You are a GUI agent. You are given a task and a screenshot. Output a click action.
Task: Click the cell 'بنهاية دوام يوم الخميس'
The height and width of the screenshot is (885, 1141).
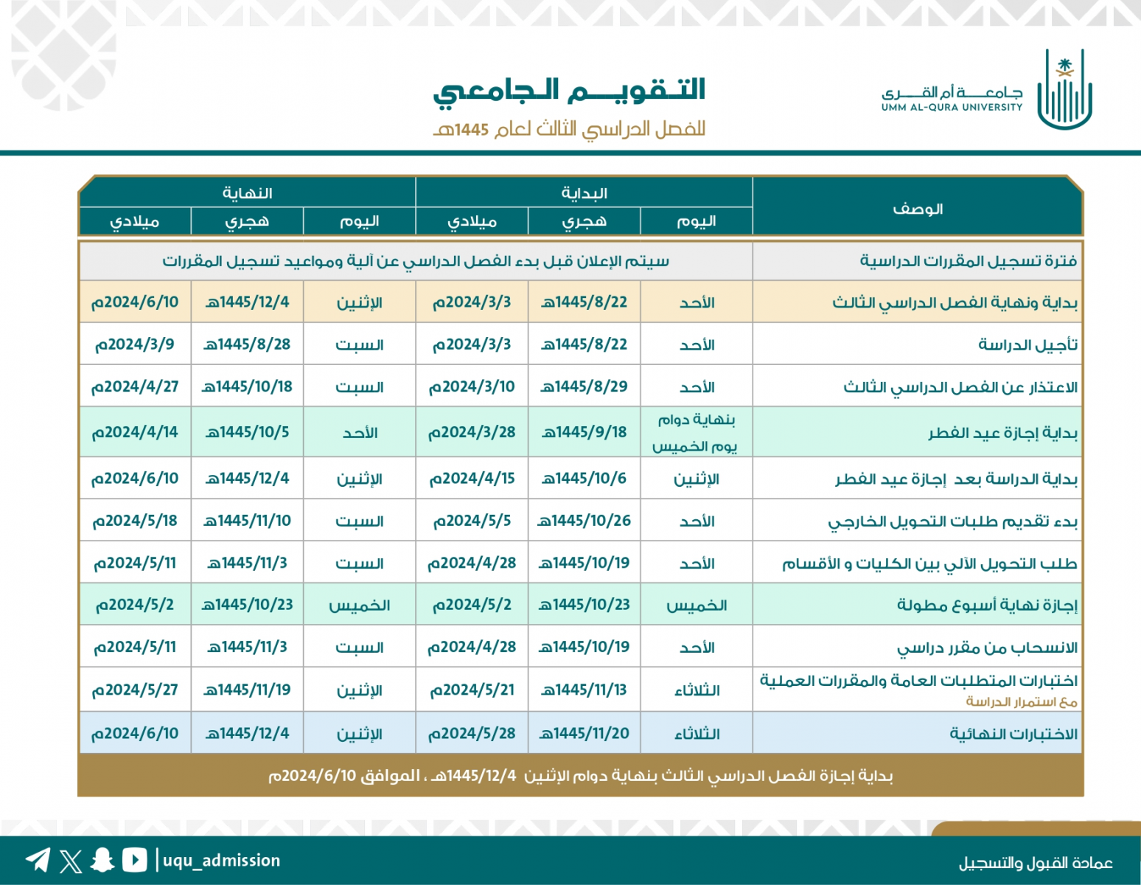697,432
